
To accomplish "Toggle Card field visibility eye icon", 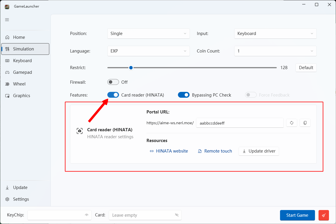I will (x=176, y=215).
